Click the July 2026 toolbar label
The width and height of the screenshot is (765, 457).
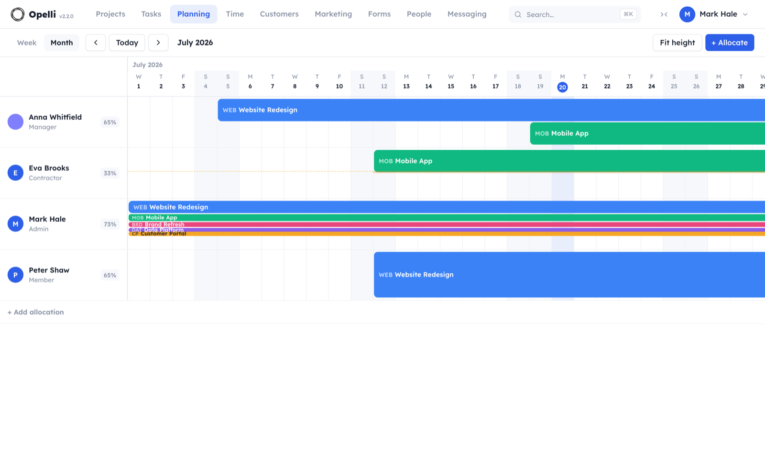(x=195, y=43)
